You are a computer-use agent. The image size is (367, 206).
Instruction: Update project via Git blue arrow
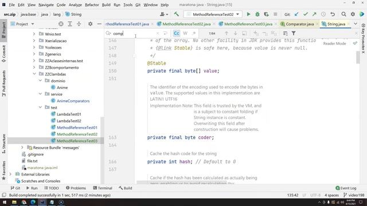tap(296, 14)
